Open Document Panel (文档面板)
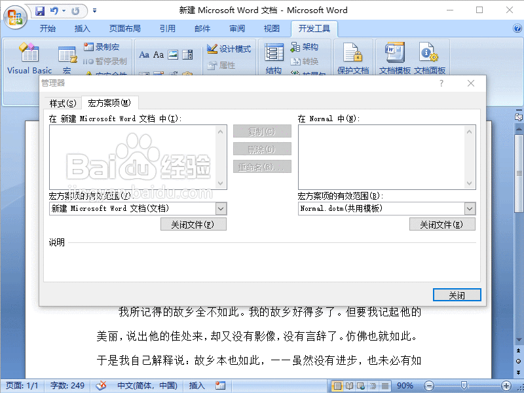This screenshot has height=393, width=524. point(430,58)
